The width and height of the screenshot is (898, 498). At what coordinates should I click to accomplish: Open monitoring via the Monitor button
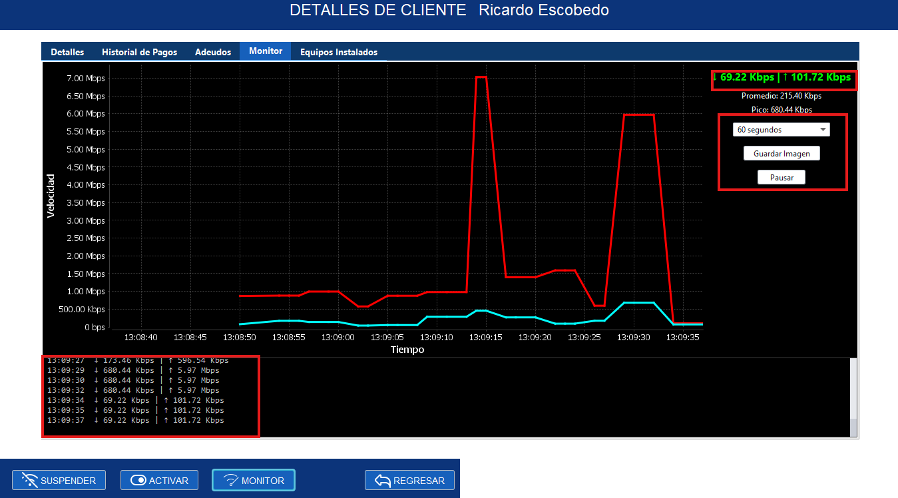pos(253,479)
